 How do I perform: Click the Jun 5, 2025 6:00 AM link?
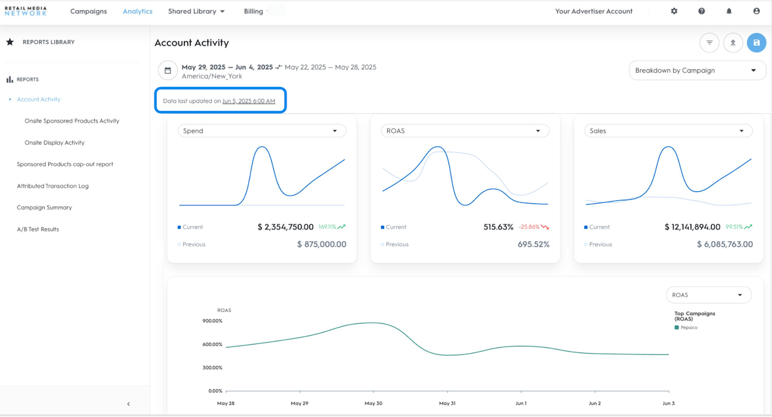[x=248, y=101]
